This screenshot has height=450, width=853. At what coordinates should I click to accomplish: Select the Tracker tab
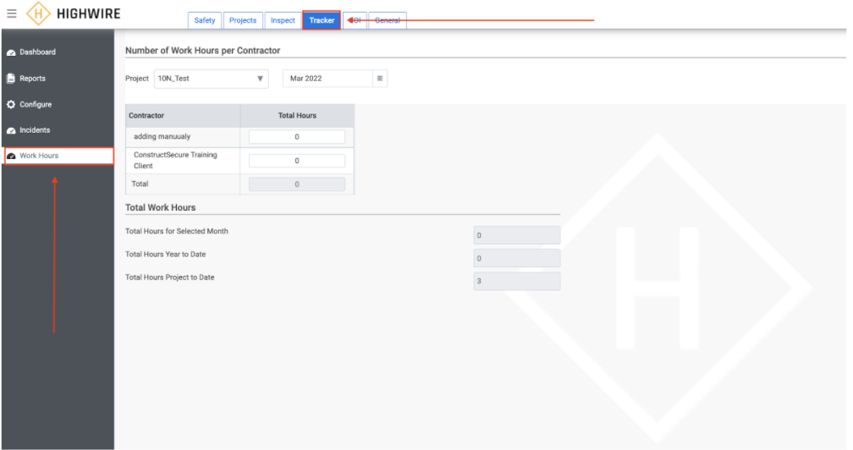click(x=322, y=20)
